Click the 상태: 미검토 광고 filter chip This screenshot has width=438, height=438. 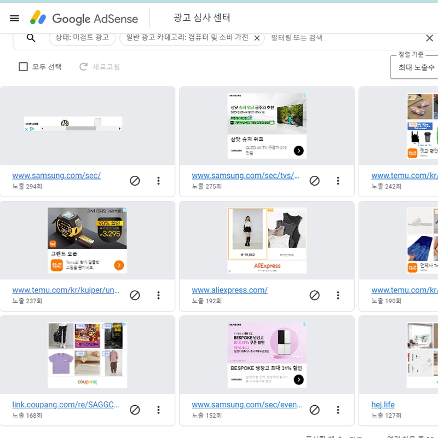[x=82, y=37]
